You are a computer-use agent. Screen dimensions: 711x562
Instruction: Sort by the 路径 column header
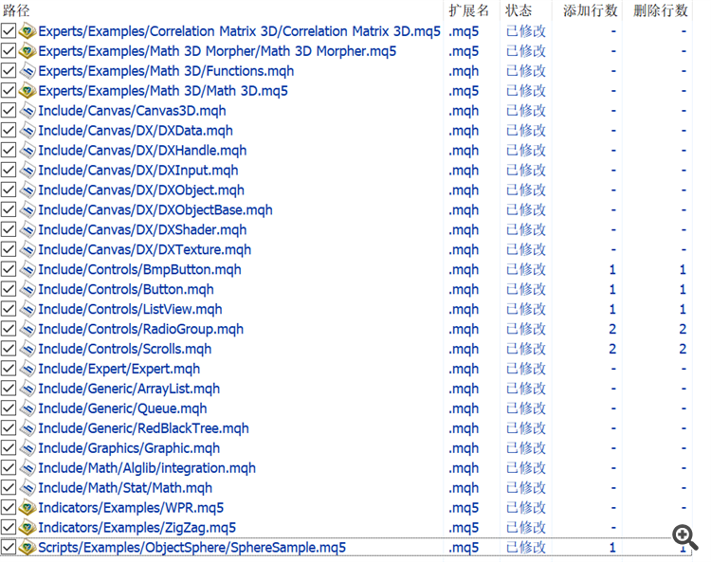click(16, 10)
